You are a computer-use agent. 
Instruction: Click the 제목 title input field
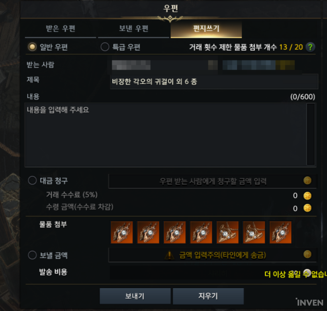pyautogui.click(x=214, y=82)
